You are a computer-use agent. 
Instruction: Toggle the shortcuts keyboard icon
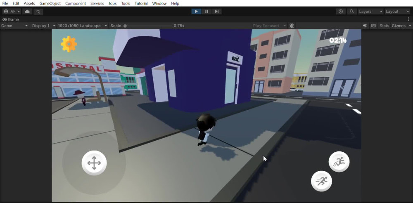(x=373, y=26)
